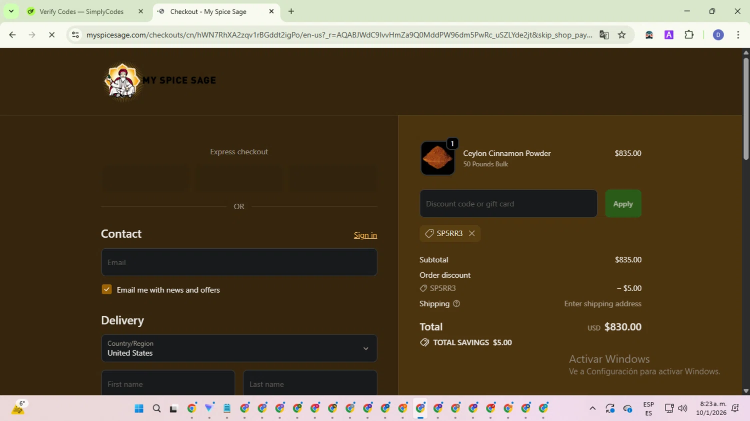The width and height of the screenshot is (750, 421).
Task: View site information icon in address bar
Action: [x=75, y=34]
